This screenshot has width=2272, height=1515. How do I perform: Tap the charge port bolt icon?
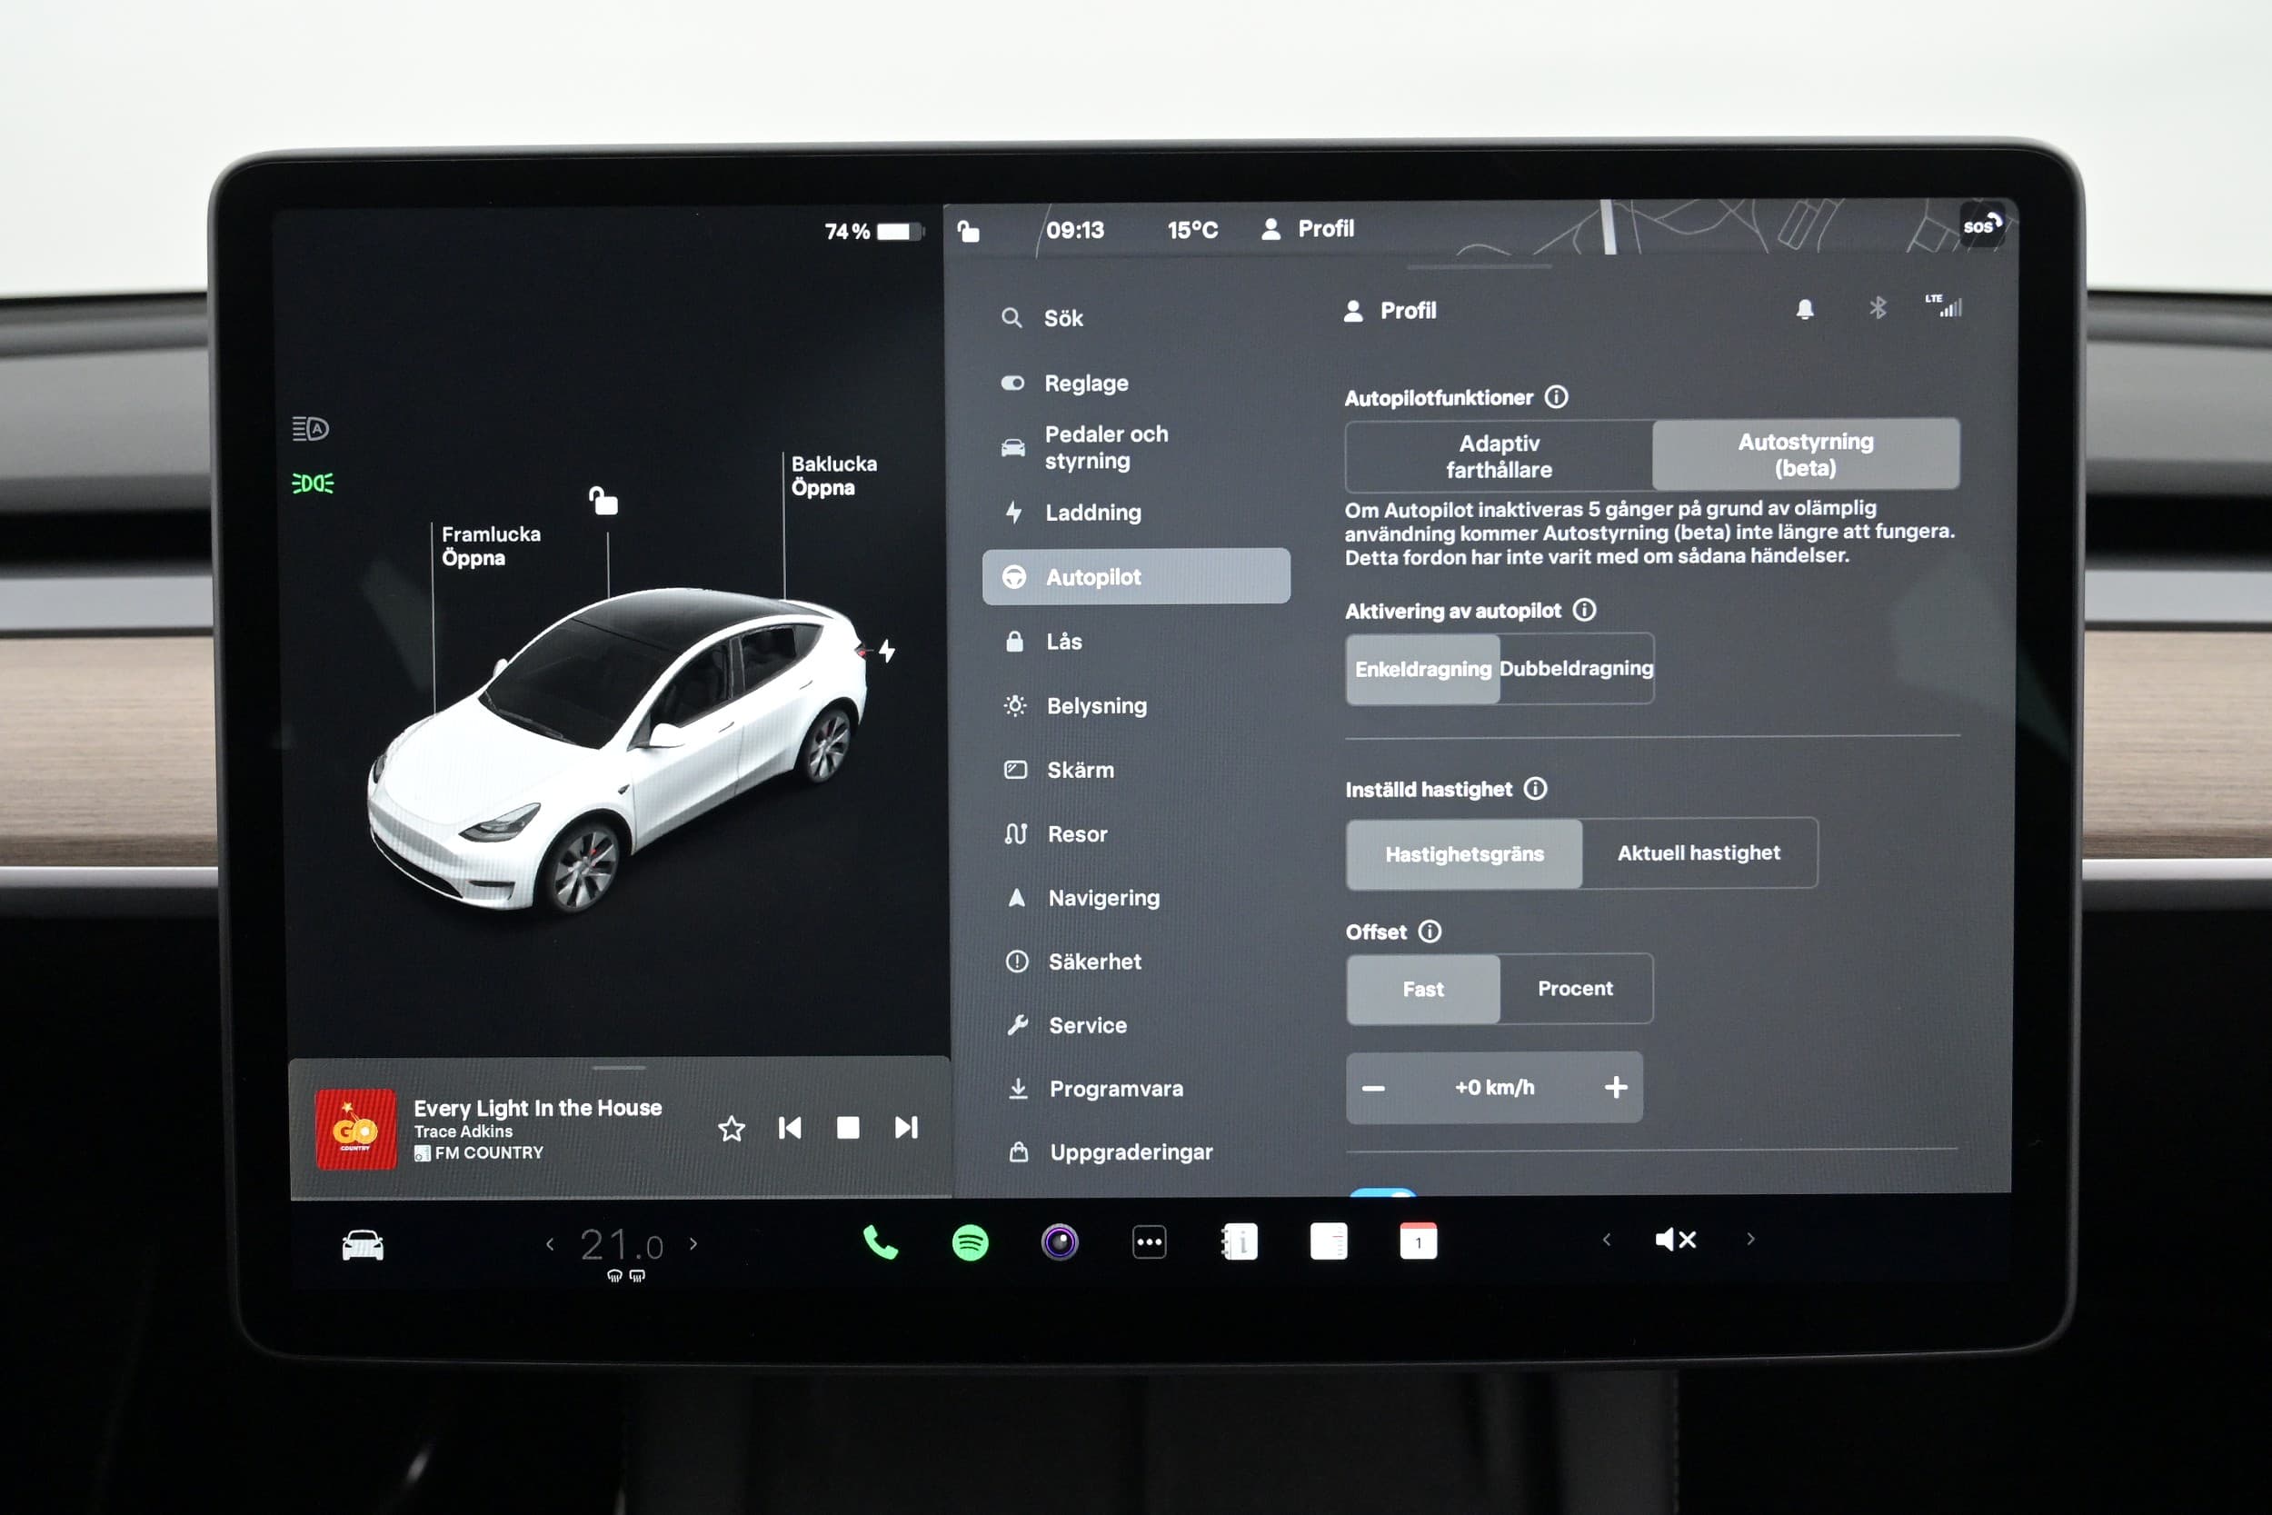coord(887,650)
